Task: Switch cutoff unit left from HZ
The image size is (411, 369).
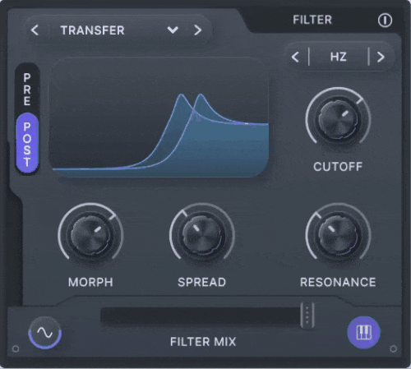Action: (x=295, y=57)
